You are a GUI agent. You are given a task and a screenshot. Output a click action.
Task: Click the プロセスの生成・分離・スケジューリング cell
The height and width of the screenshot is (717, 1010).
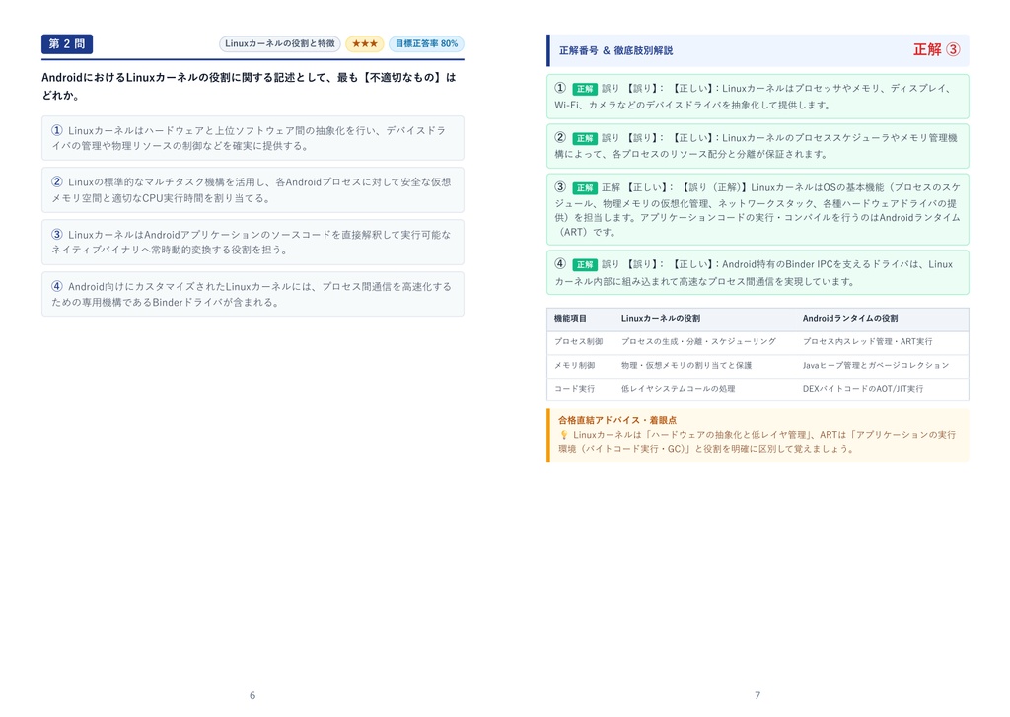pyautogui.click(x=698, y=342)
